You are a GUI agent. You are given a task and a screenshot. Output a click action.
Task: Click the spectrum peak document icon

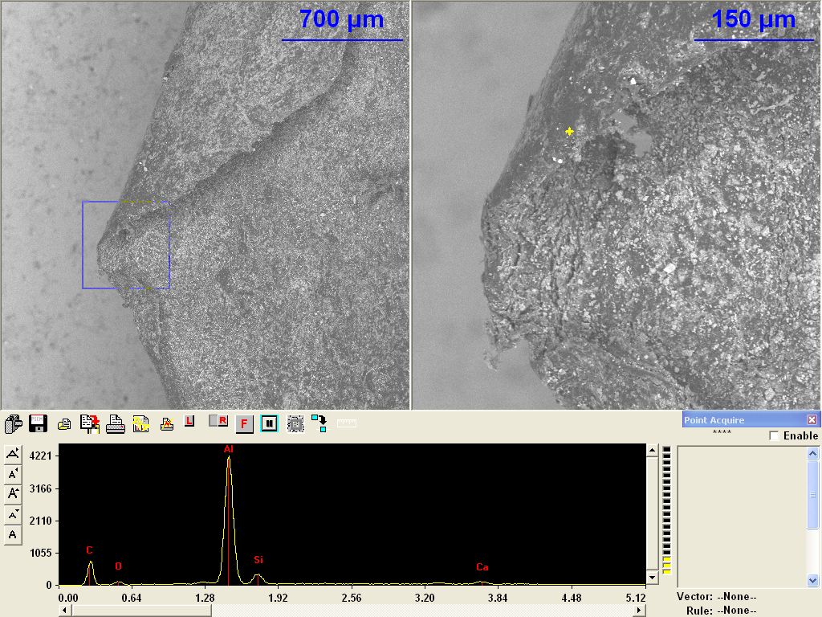coord(167,424)
